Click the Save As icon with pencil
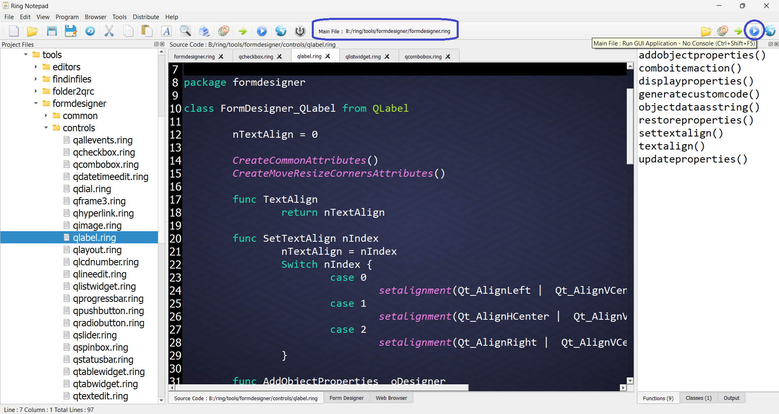 point(71,31)
